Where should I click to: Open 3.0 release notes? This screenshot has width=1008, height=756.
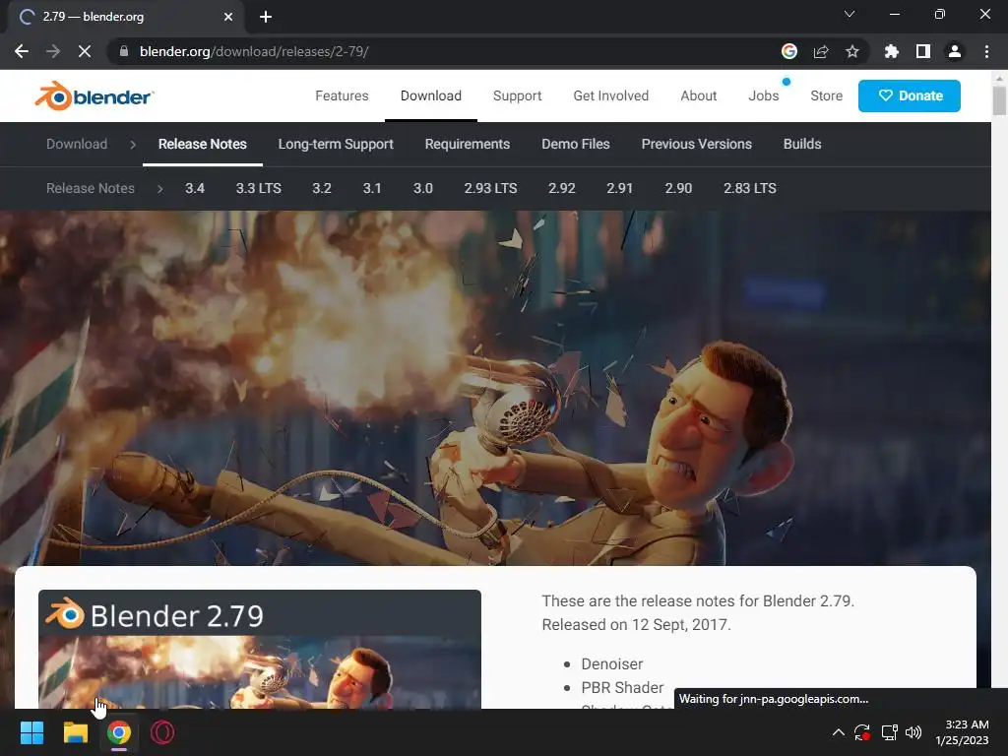(423, 188)
